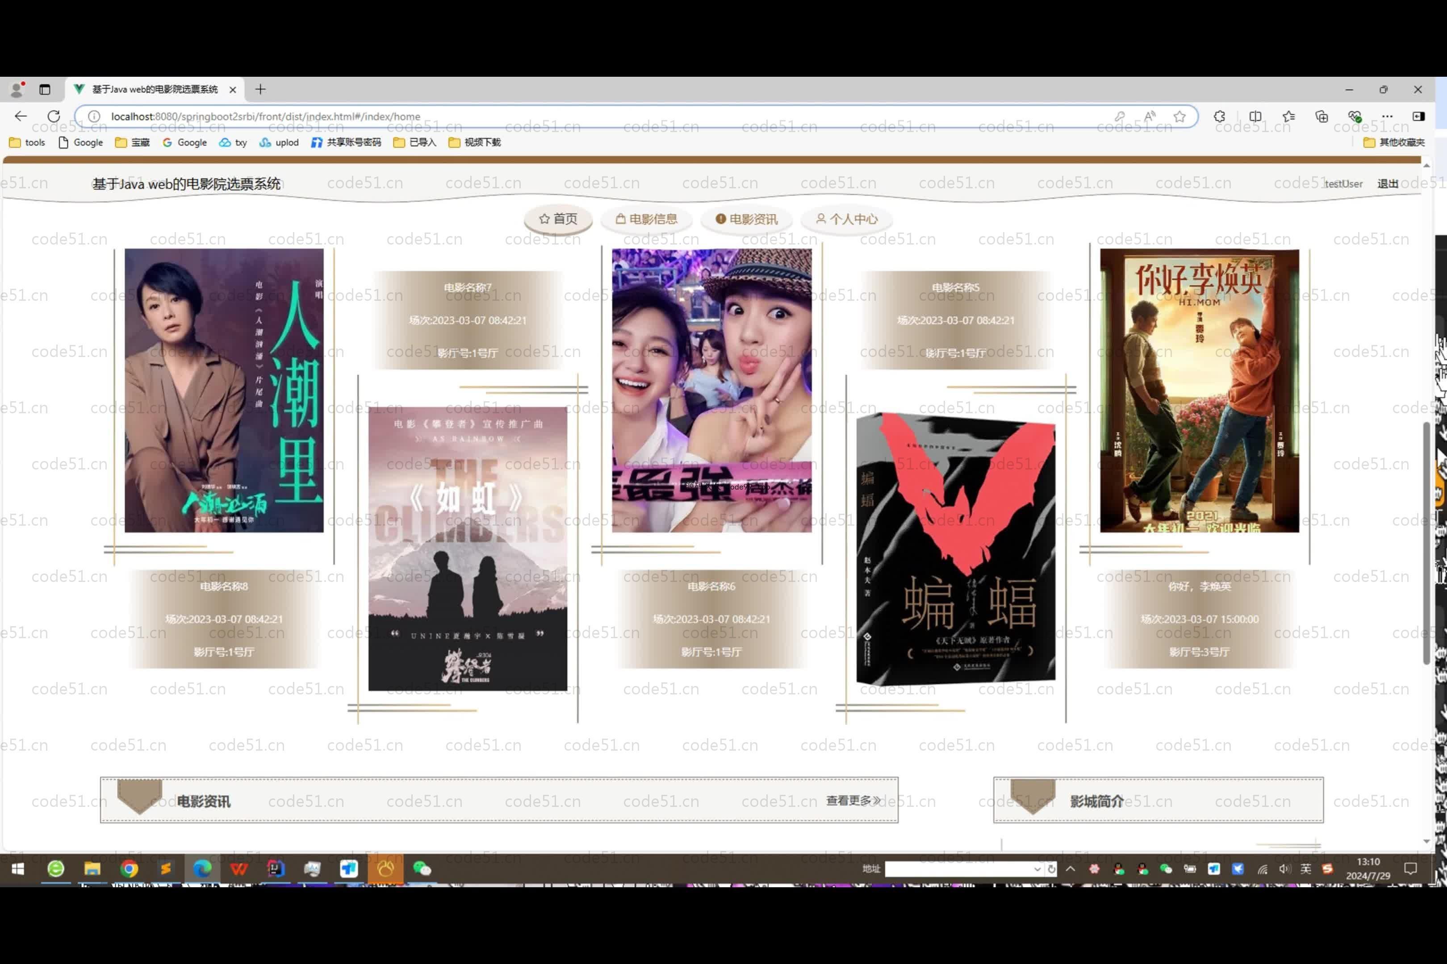The width and height of the screenshot is (1447, 964).
Task: Select the 首页 navigation tab
Action: pyautogui.click(x=558, y=219)
